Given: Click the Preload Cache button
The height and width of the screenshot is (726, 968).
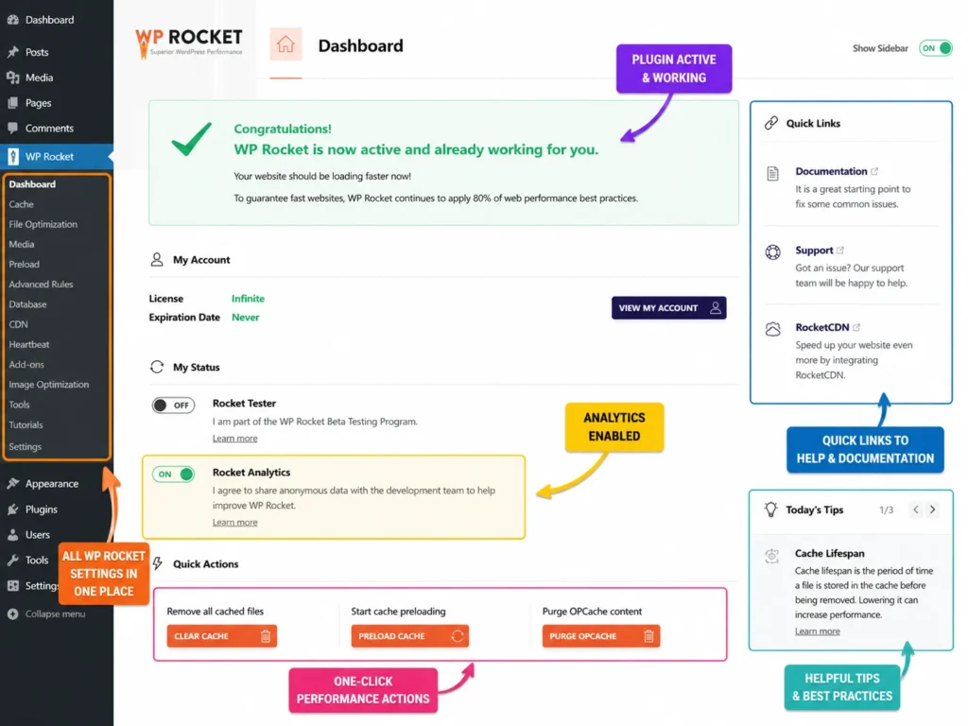Looking at the screenshot, I should (x=410, y=636).
